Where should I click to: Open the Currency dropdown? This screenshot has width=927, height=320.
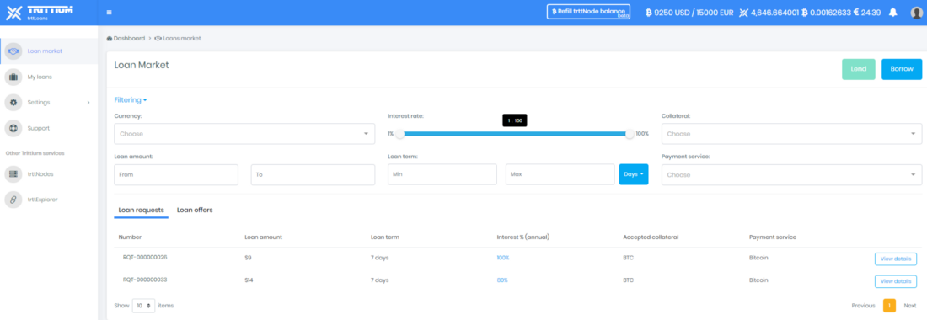244,134
